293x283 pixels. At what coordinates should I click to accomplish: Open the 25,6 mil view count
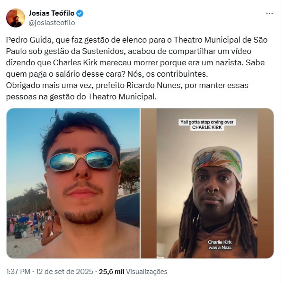click(x=112, y=272)
